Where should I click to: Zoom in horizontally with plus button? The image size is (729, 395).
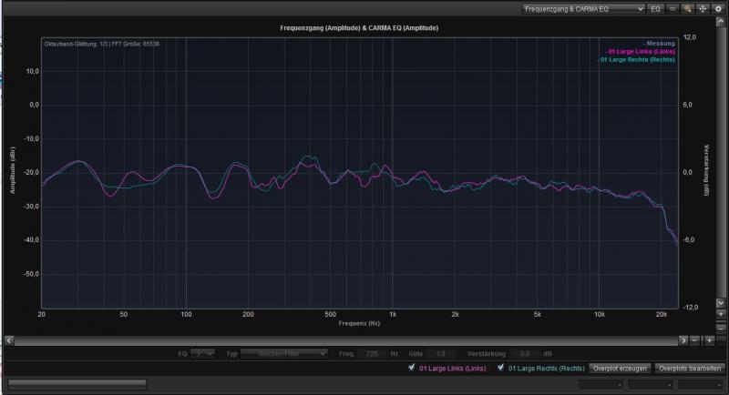[708, 339]
